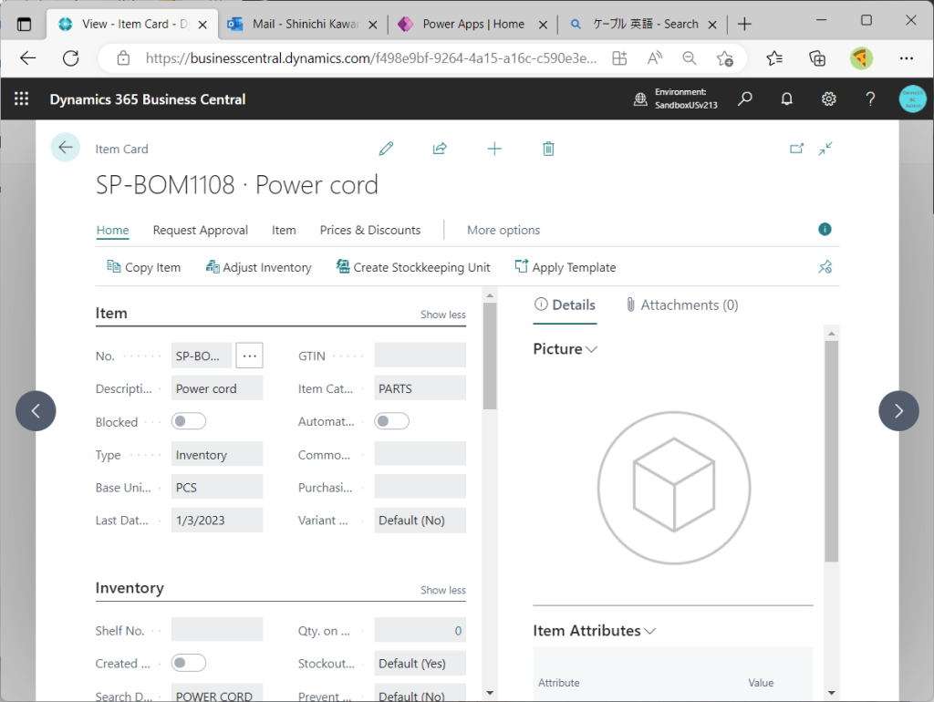Open the Type Inventory field
934x702 pixels.
[217, 454]
